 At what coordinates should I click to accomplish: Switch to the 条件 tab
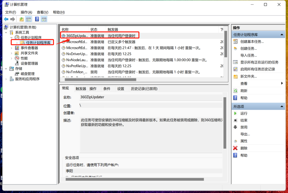point(107,89)
